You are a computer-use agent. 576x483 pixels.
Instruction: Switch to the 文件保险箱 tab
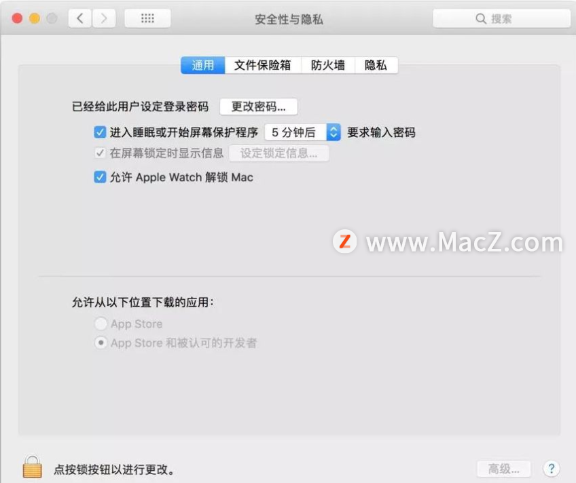point(263,65)
